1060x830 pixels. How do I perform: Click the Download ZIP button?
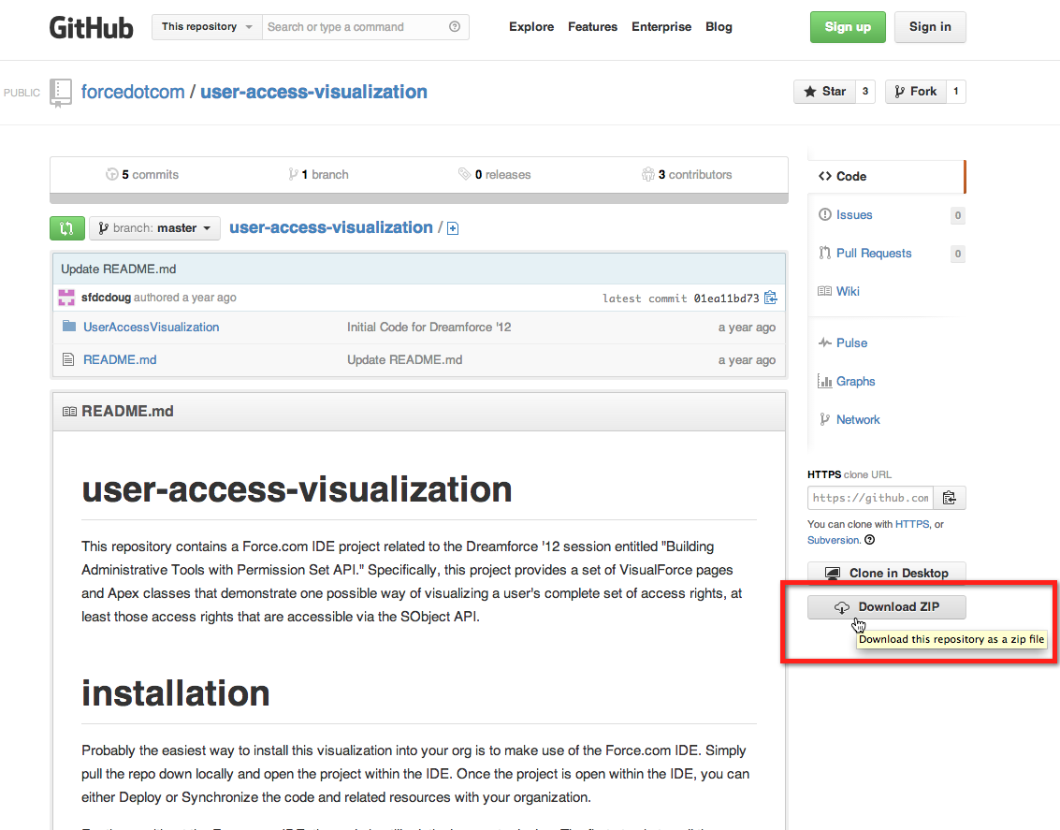click(886, 607)
